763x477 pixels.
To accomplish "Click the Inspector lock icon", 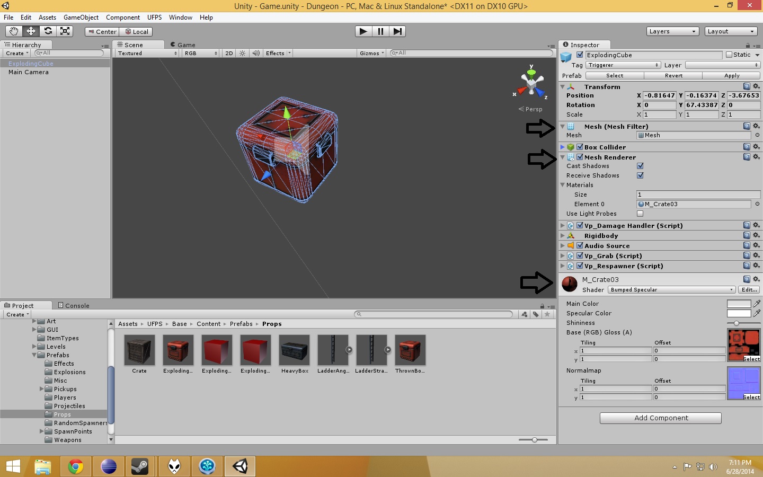I will 748,46.
